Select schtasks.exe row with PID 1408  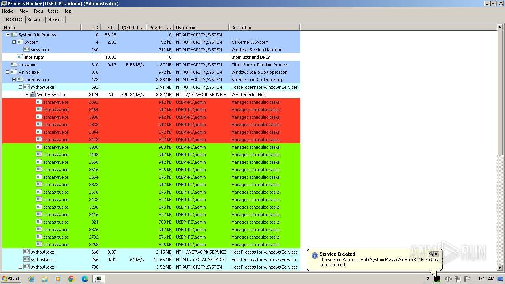point(151,155)
